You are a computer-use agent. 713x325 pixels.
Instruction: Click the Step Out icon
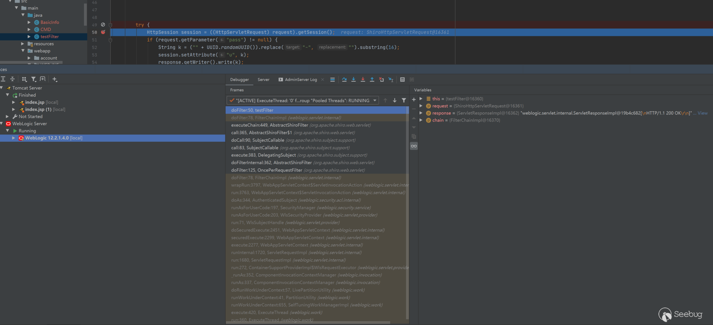(372, 79)
